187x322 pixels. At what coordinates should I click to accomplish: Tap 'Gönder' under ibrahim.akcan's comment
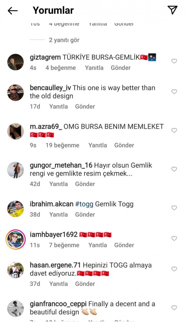85,214
